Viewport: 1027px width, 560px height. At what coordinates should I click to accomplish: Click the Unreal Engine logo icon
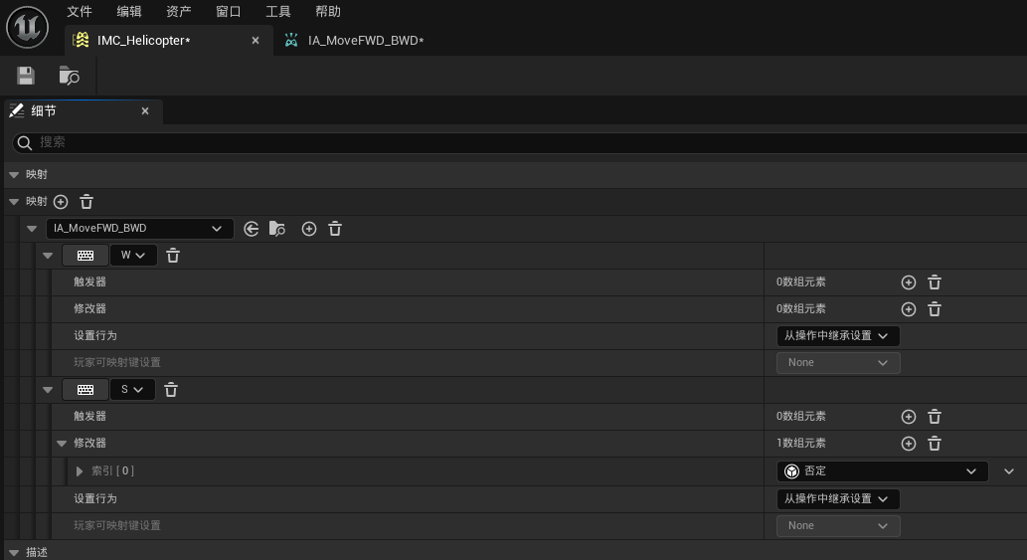coord(28,27)
